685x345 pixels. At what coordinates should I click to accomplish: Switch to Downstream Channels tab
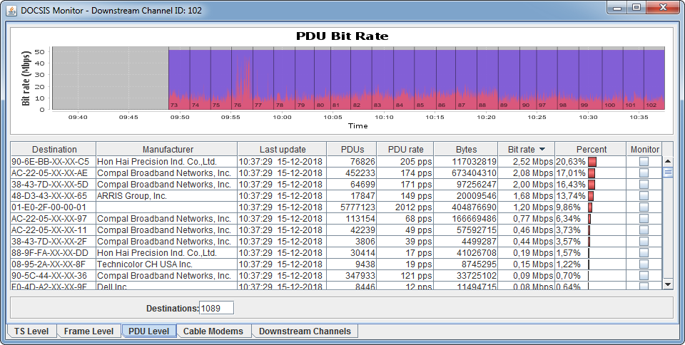click(305, 331)
